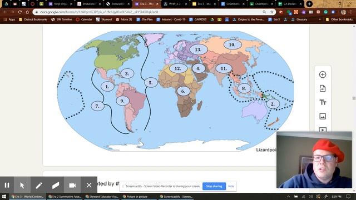Open a new browser tab
The image size is (356, 200).
pyautogui.click(x=309, y=4)
